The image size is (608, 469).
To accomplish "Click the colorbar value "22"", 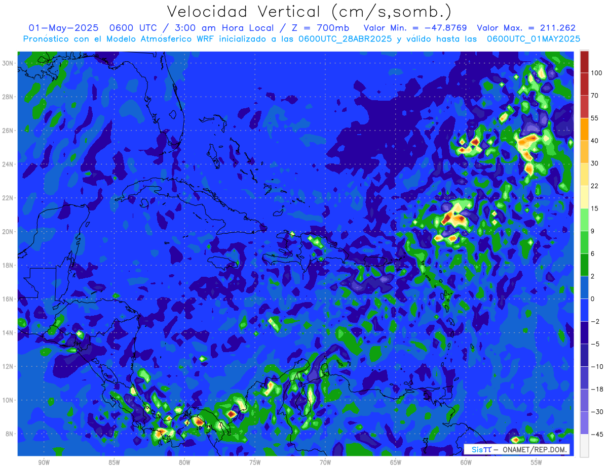I will tap(595, 186).
